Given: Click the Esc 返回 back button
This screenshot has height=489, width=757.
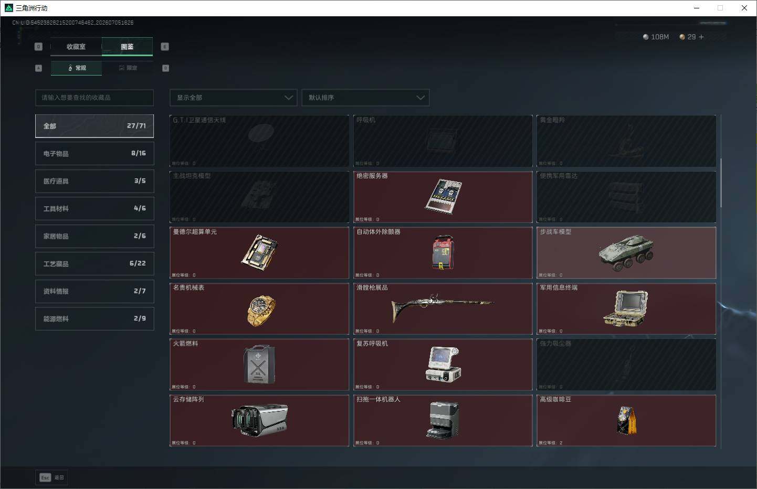Looking at the screenshot, I should [x=51, y=477].
